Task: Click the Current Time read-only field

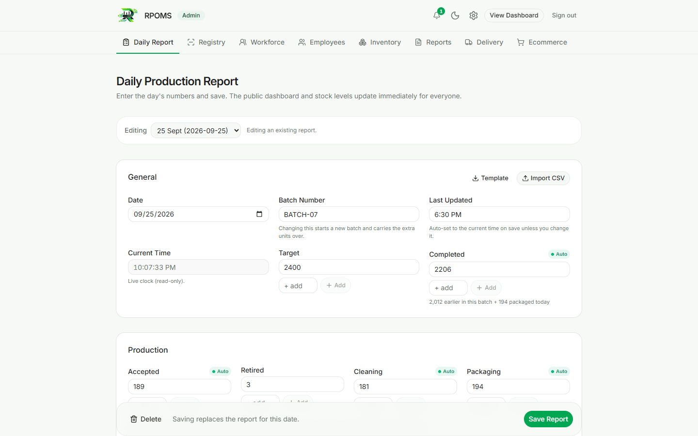Action: [198, 267]
